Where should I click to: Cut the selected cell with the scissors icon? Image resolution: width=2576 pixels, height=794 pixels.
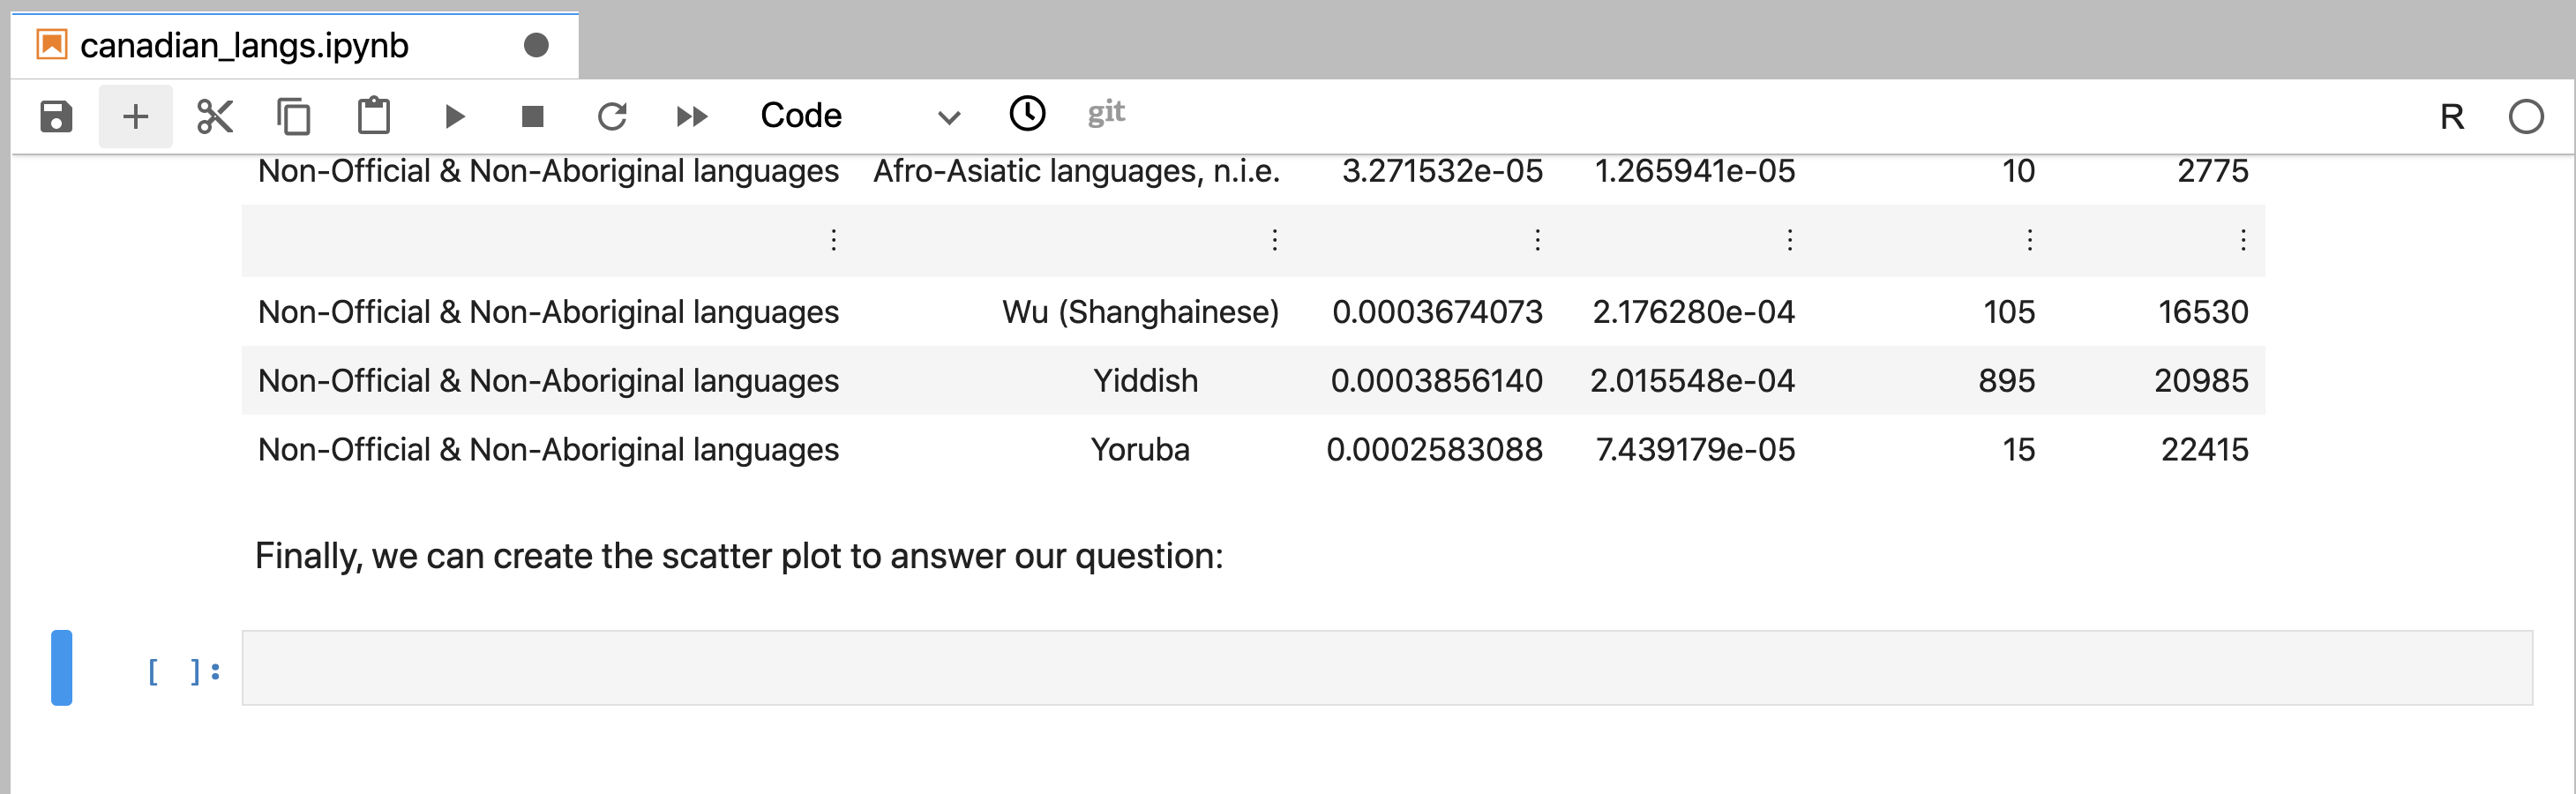pyautogui.click(x=214, y=116)
